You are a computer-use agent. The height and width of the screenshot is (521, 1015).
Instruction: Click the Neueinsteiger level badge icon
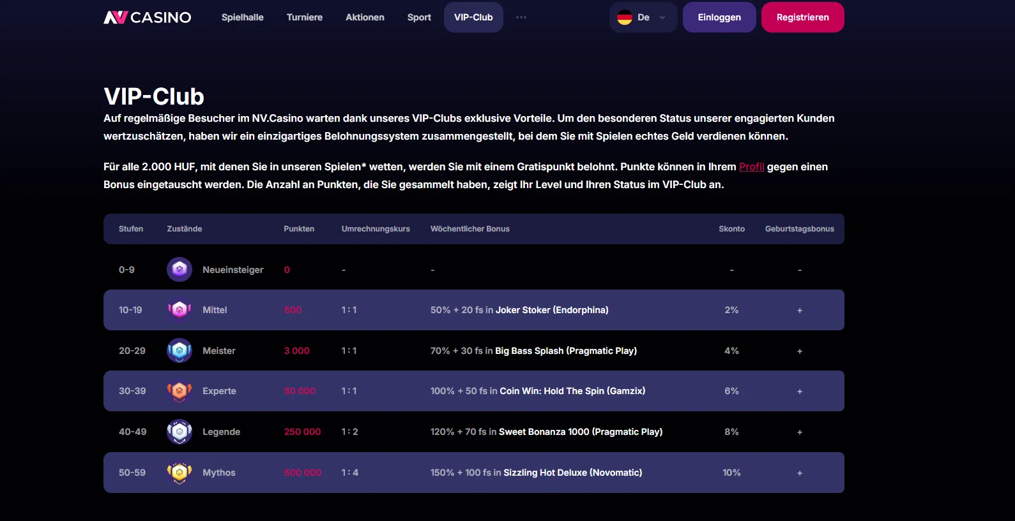pyautogui.click(x=179, y=270)
